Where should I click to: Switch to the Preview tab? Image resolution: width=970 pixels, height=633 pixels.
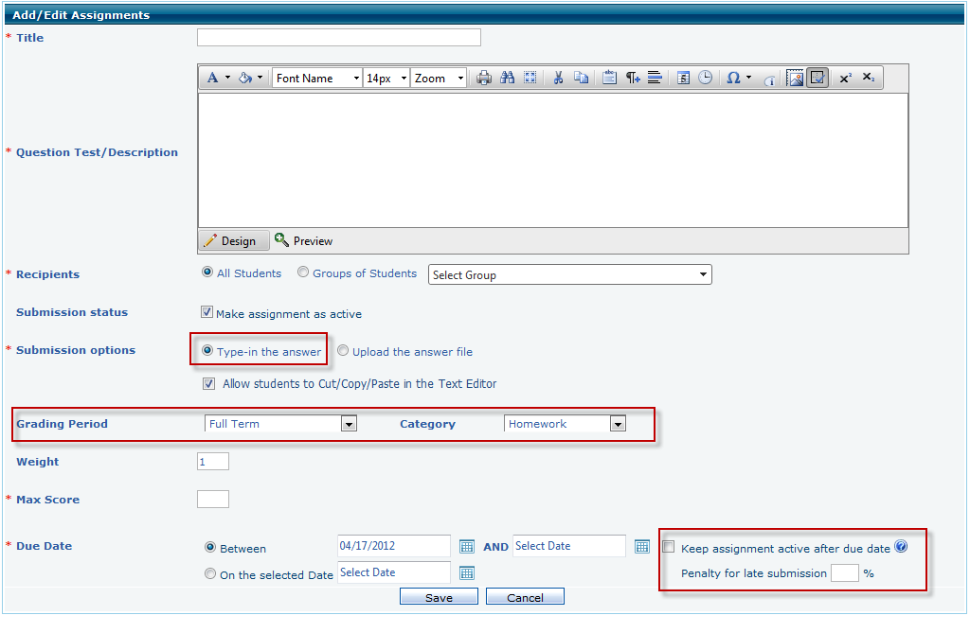point(304,240)
